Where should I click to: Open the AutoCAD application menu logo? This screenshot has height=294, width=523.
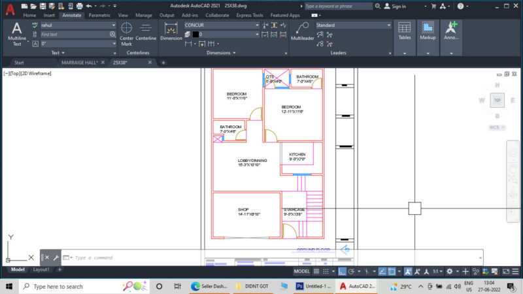coord(10,9)
